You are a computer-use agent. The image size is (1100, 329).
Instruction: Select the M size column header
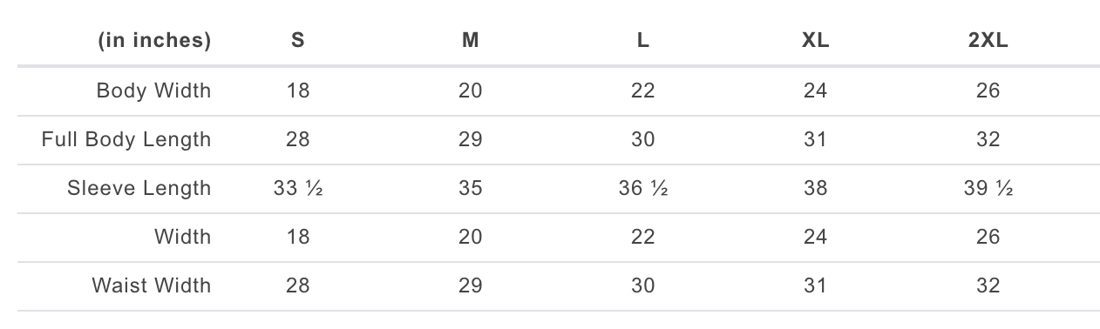(471, 41)
